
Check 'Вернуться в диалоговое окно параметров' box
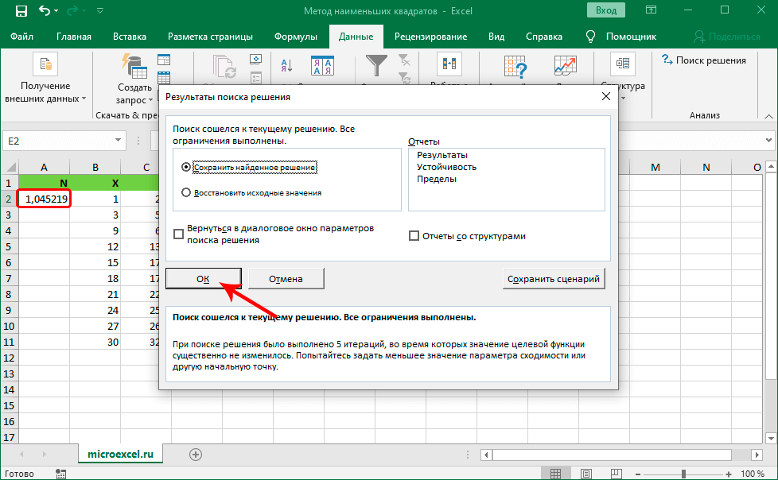(x=179, y=234)
